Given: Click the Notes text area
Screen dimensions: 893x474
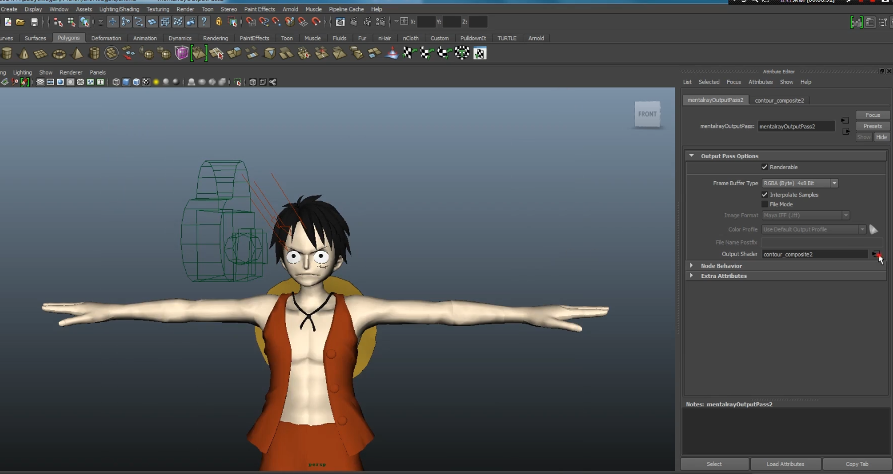Looking at the screenshot, I should pos(785,431).
